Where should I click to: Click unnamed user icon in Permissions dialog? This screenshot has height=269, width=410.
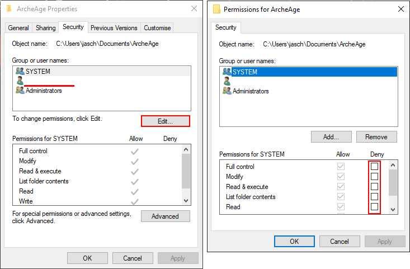click(227, 81)
